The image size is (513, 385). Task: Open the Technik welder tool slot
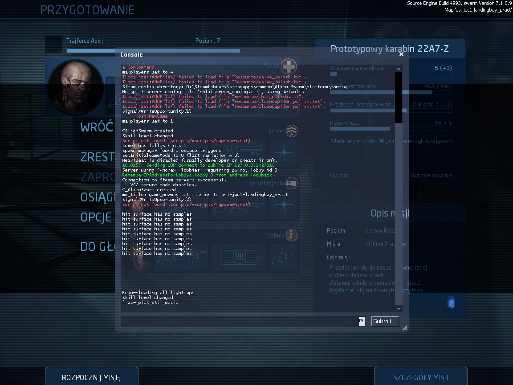click(x=284, y=257)
